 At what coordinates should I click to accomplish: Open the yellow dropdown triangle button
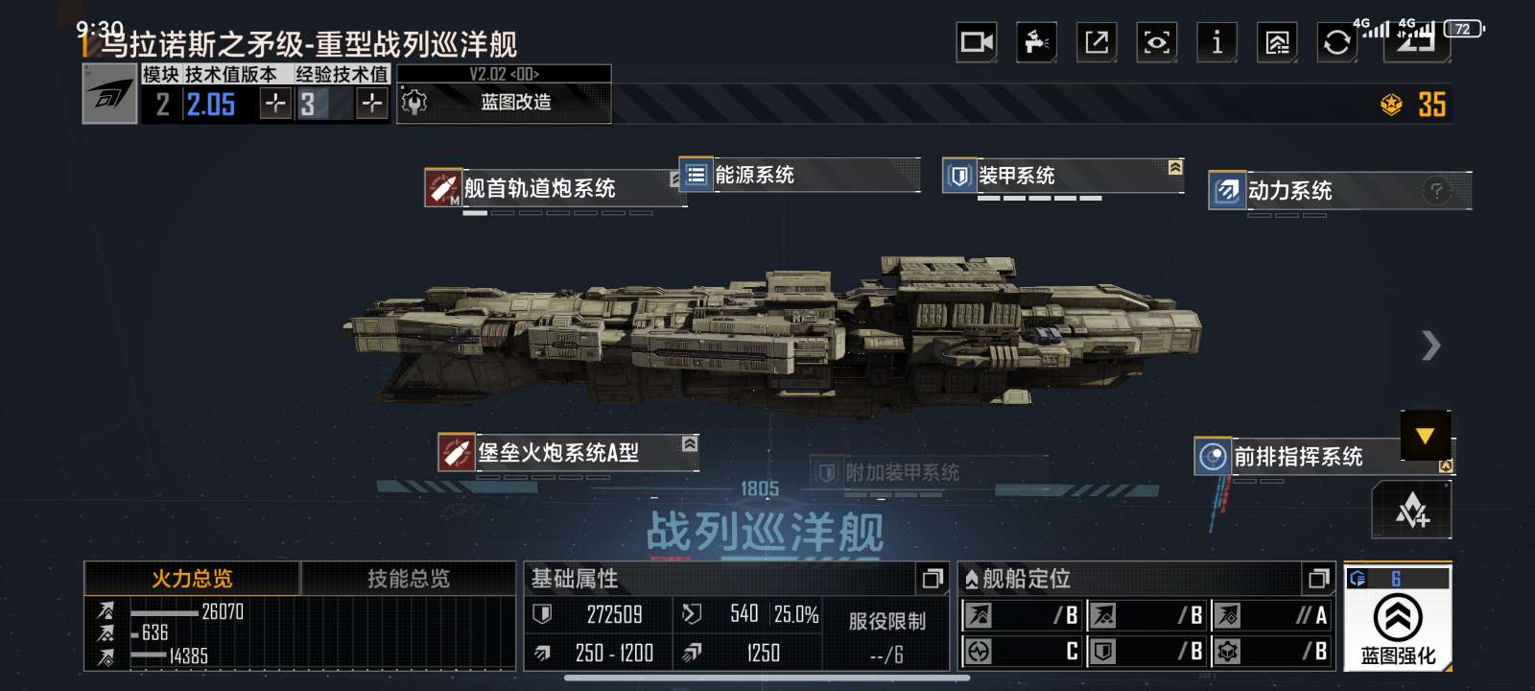(1425, 436)
